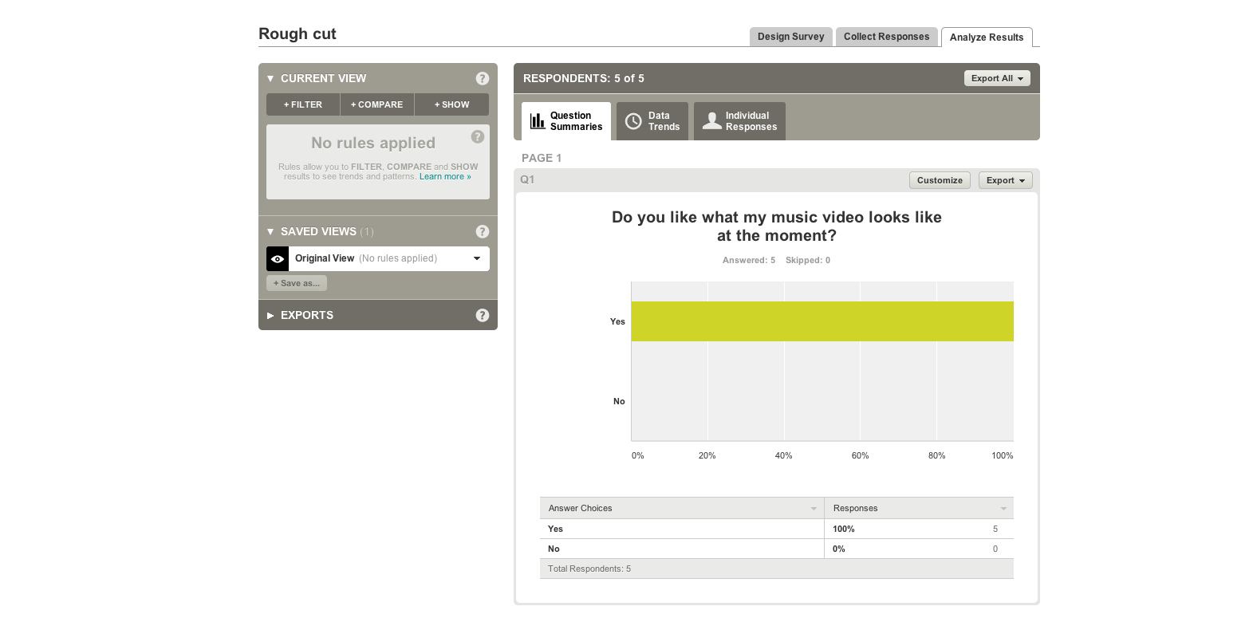Image resolution: width=1257 pixels, height=618 pixels.
Task: Follow the Learn more link
Action: coord(445,177)
